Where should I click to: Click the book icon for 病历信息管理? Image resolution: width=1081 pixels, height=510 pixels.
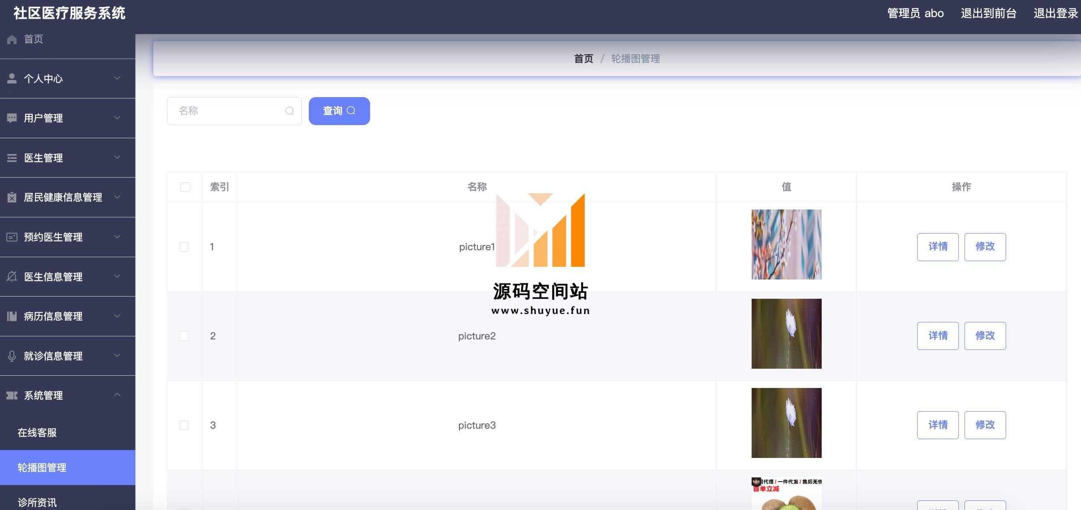coord(12,316)
